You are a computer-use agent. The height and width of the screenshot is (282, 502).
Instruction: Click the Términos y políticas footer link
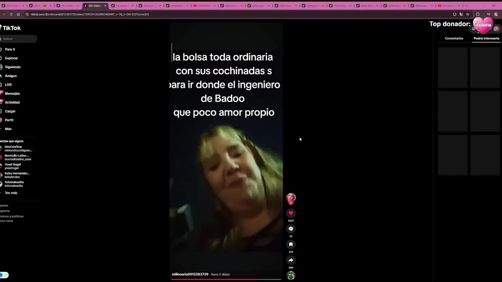pyautogui.click(x=12, y=216)
